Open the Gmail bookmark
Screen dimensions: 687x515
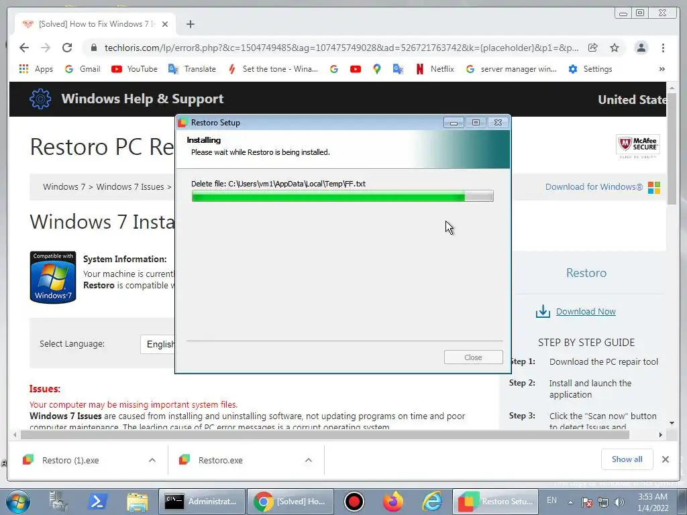[x=83, y=69]
